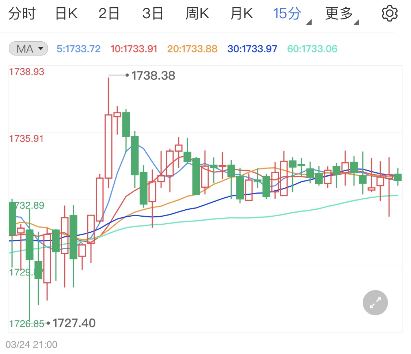Viewport: 411px width, 354px height.
Task: Open the chart settings gear
Action: [389, 14]
